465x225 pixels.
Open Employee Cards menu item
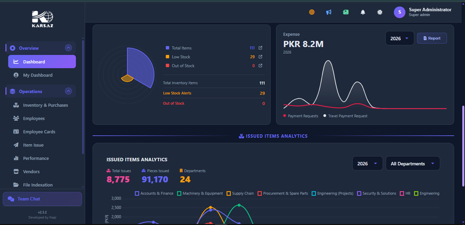[42, 132]
